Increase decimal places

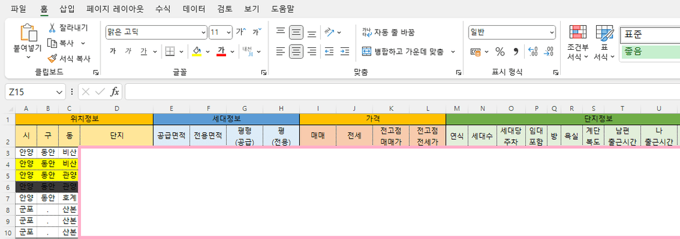[x=533, y=52]
